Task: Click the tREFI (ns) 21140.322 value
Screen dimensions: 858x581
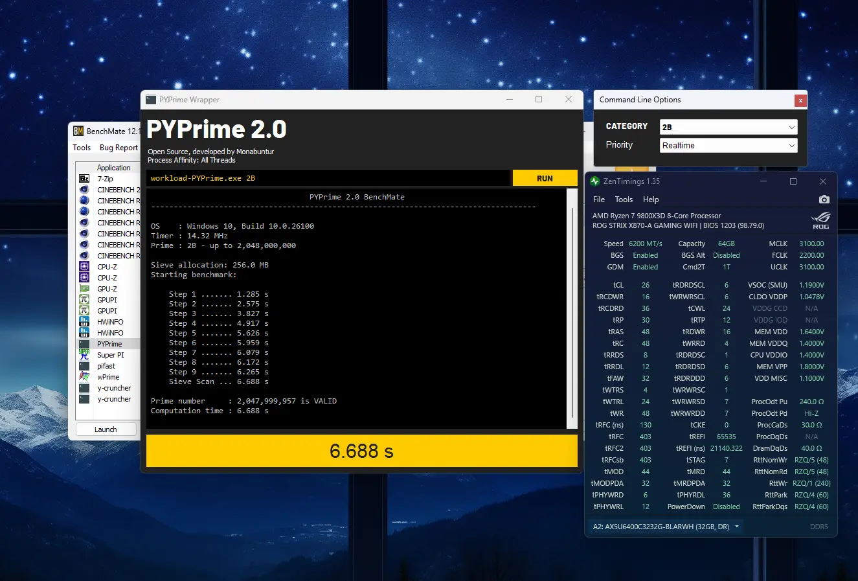Action: [727, 448]
